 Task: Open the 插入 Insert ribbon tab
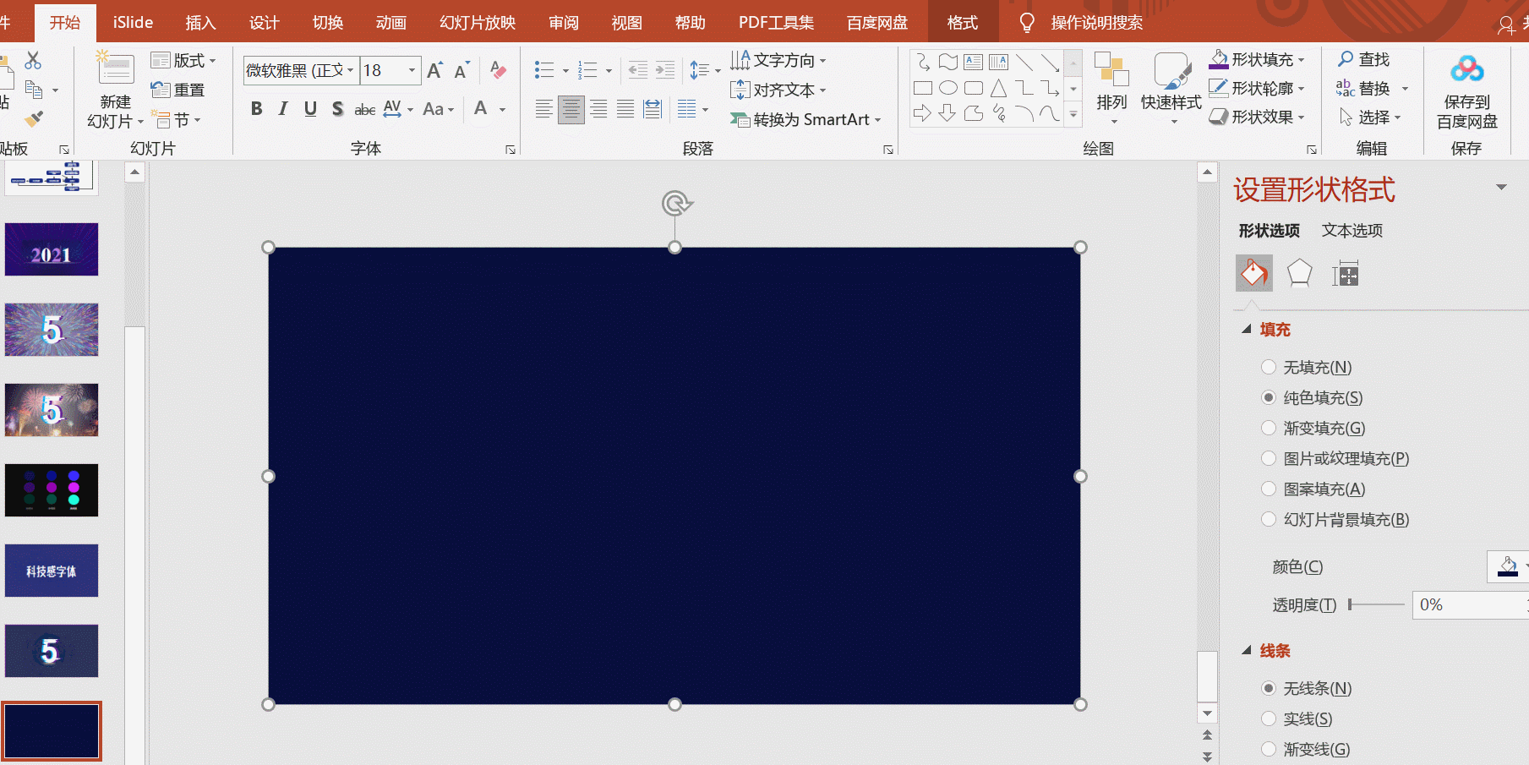(x=200, y=23)
